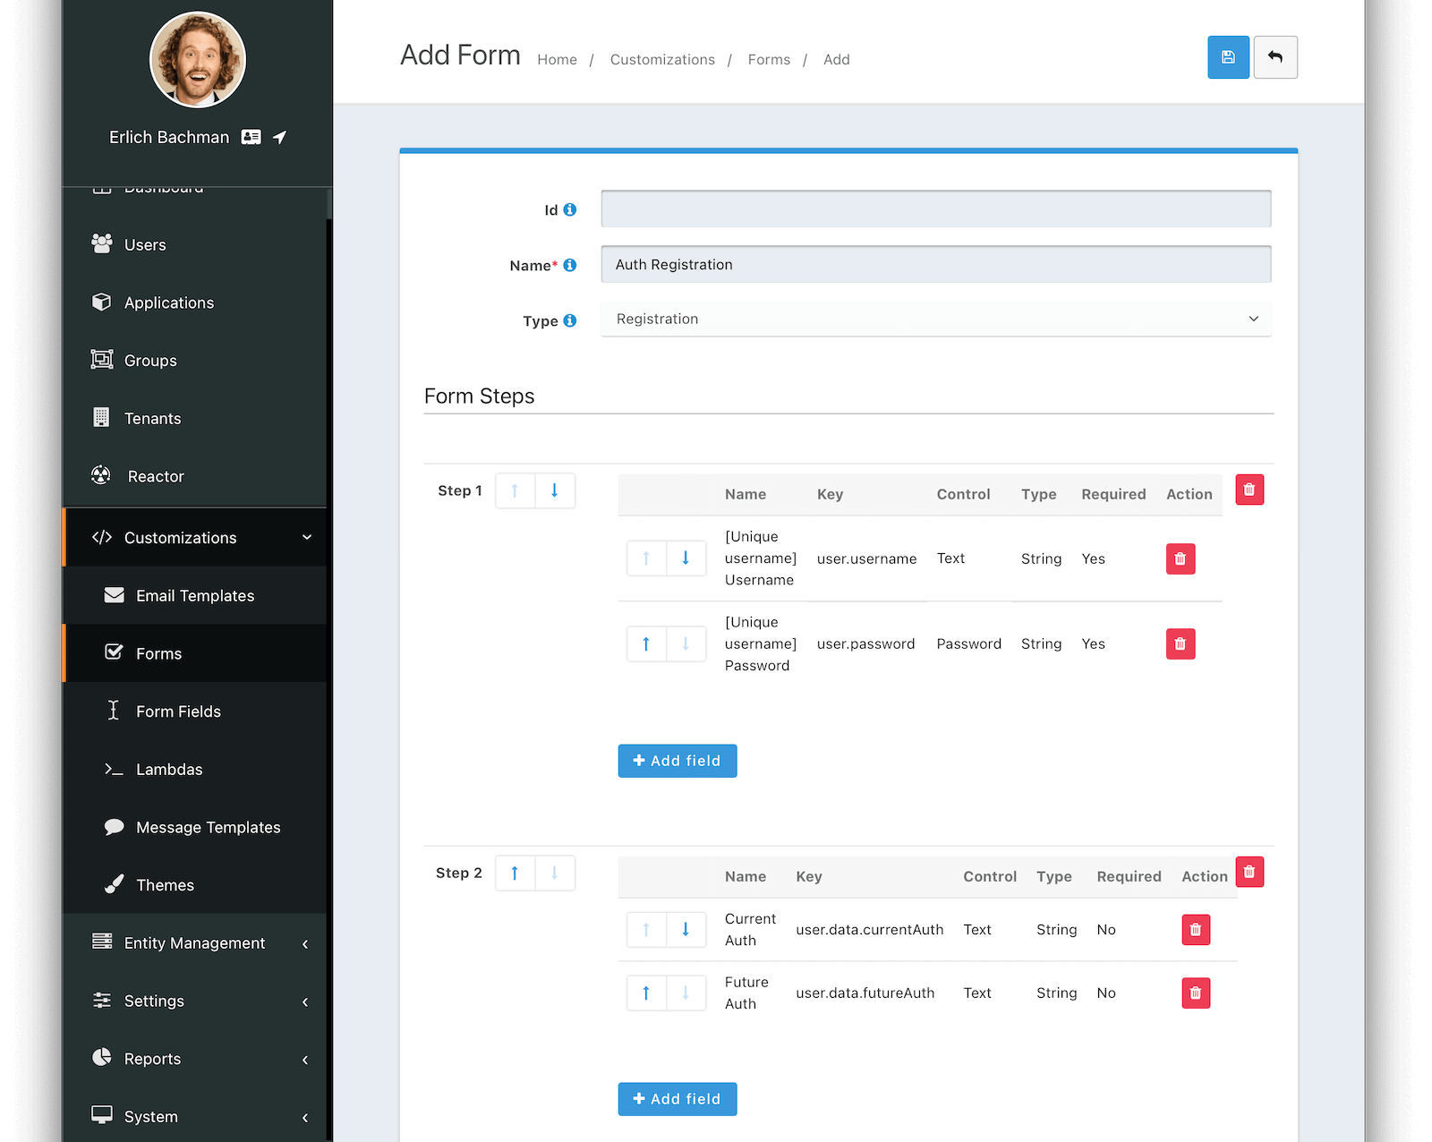The height and width of the screenshot is (1142, 1432).
Task: Move the Username field down with its arrow
Action: pyautogui.click(x=686, y=558)
